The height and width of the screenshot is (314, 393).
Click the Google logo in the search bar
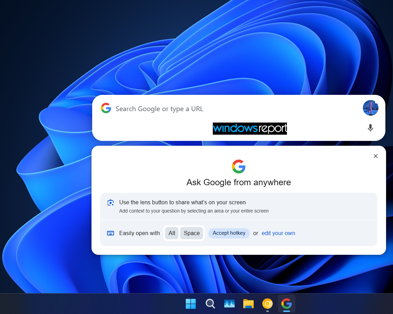[x=106, y=108]
